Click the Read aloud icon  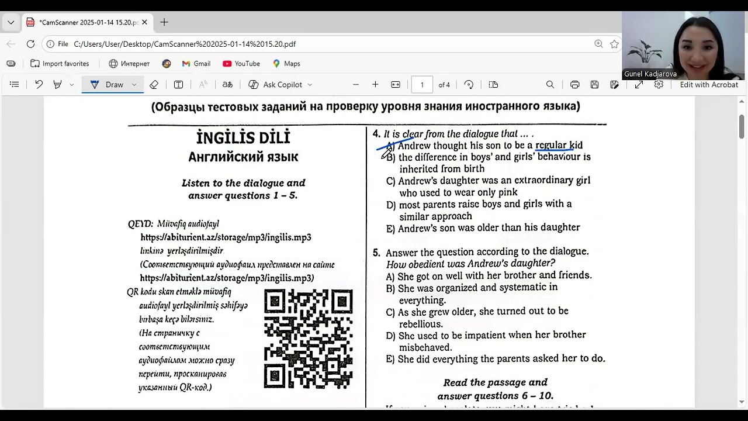203,85
